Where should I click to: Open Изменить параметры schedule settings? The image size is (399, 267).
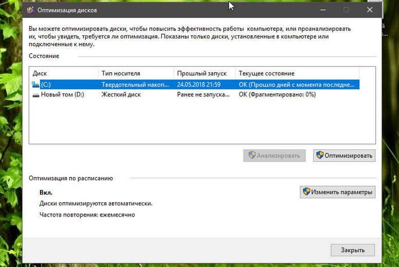(x=337, y=192)
